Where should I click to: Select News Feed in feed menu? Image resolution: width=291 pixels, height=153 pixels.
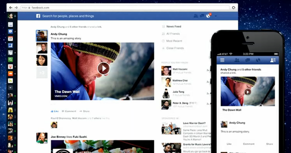pos(174,26)
